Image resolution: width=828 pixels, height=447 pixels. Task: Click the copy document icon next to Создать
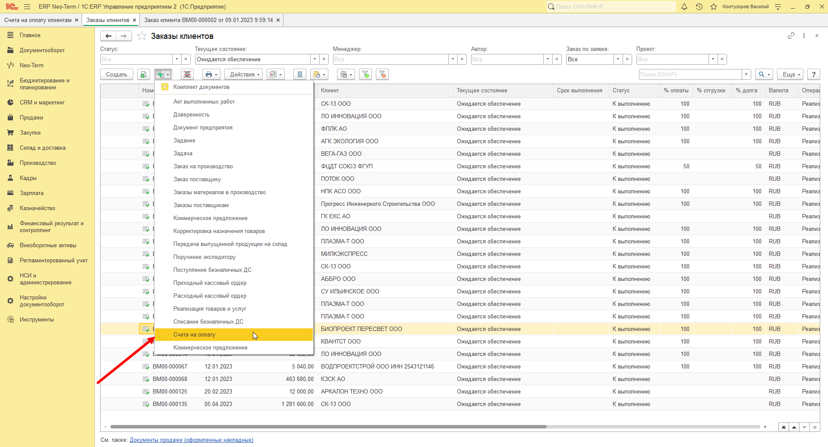tap(143, 75)
